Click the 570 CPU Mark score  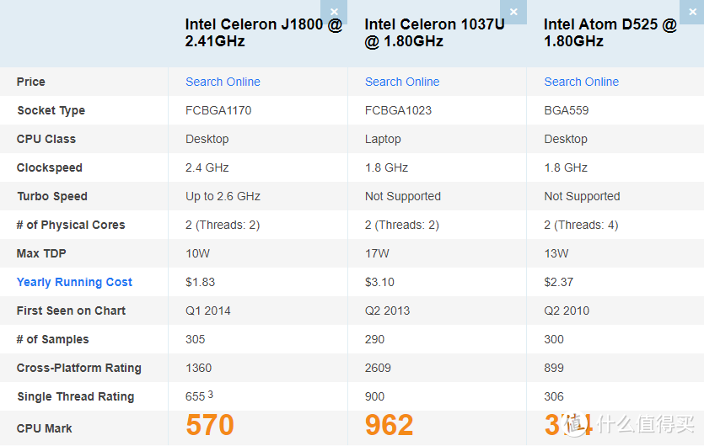pos(210,425)
